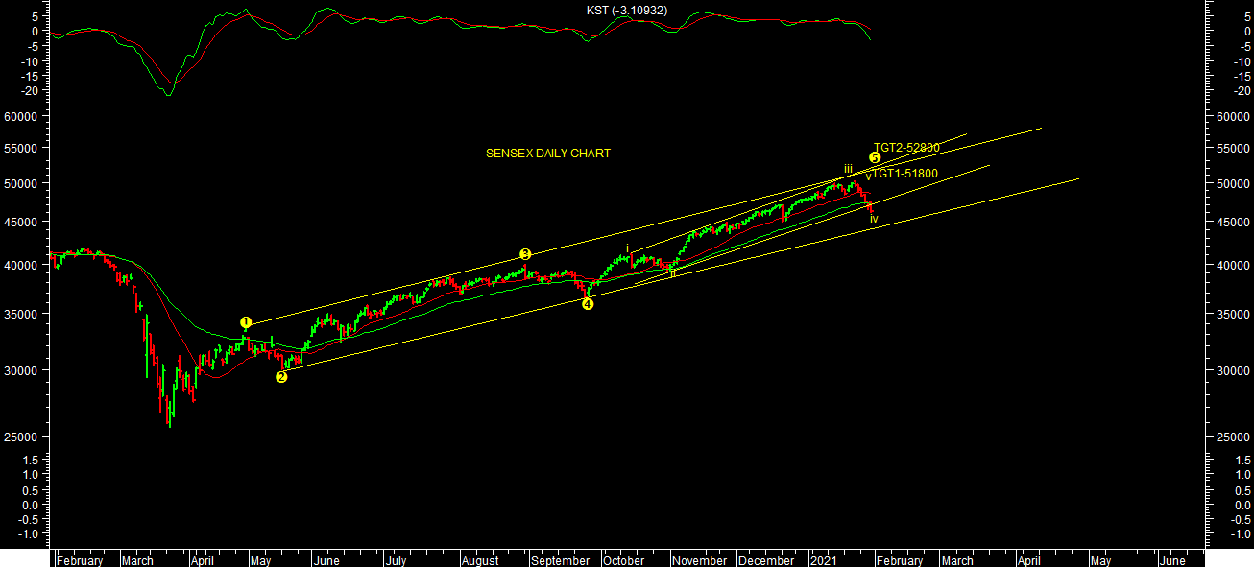Viewport: 1254px width, 567px height.
Task: Click the yellow wave 1 circle marker
Action: click(x=246, y=323)
